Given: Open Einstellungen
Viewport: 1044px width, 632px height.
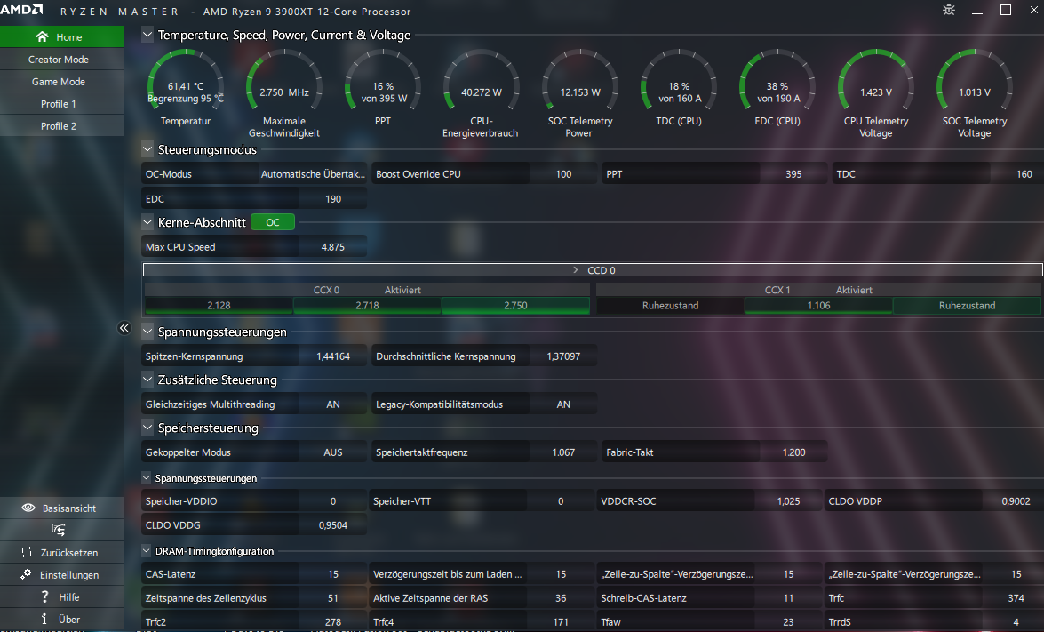Looking at the screenshot, I should click(62, 574).
